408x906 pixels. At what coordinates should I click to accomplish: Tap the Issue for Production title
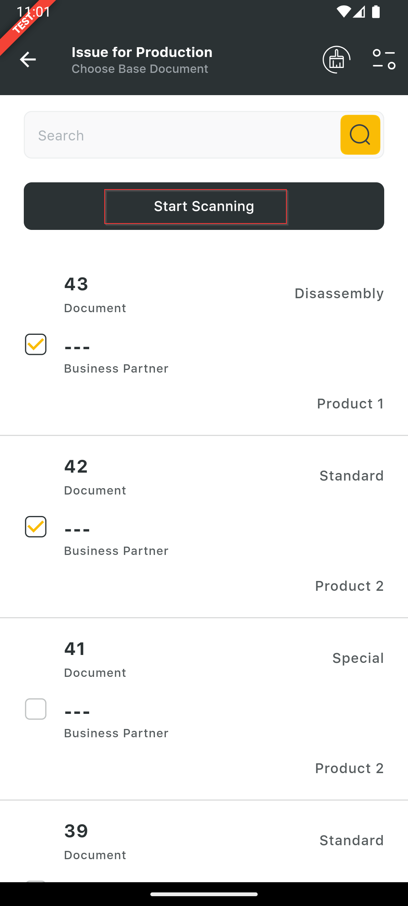(142, 52)
